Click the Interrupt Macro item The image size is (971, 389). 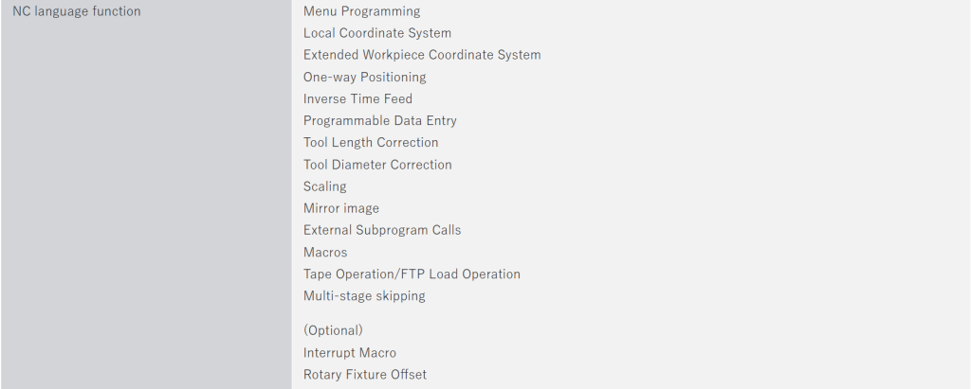350,353
